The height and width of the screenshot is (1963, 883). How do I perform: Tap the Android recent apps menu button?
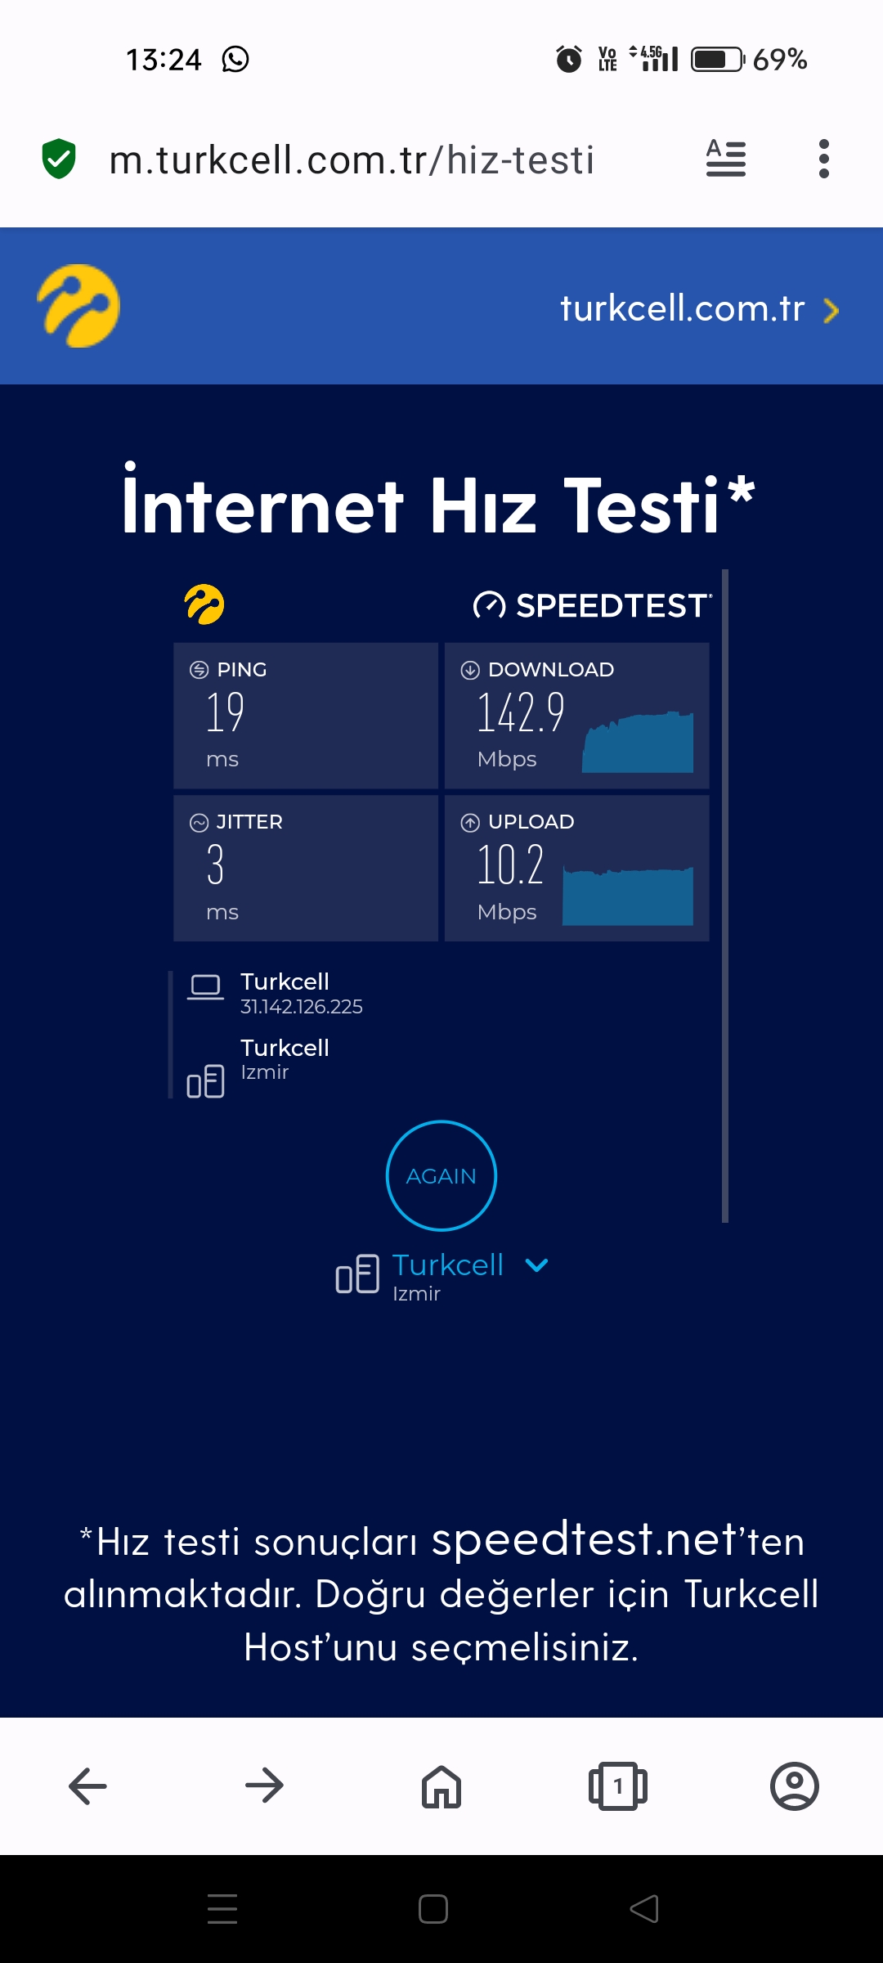[222, 1909]
